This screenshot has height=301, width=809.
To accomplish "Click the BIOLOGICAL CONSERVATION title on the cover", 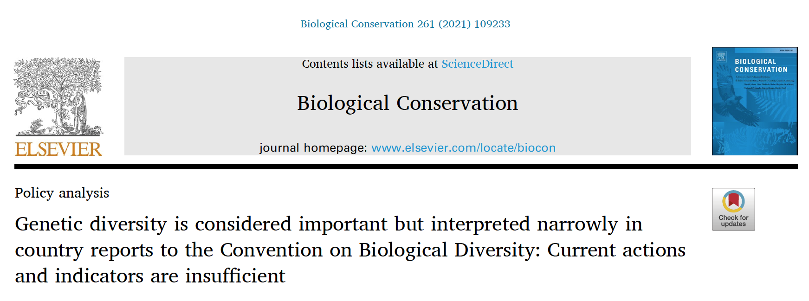I will click(761, 65).
